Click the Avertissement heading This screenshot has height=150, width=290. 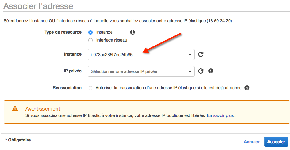(43, 109)
